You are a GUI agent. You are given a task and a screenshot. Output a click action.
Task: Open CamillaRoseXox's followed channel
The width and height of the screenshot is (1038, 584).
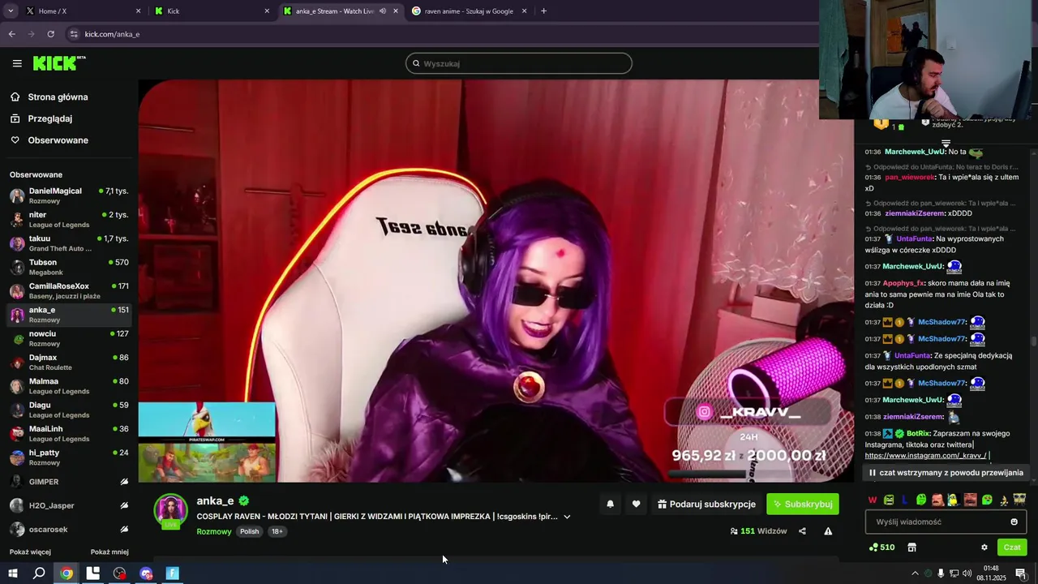click(69, 291)
